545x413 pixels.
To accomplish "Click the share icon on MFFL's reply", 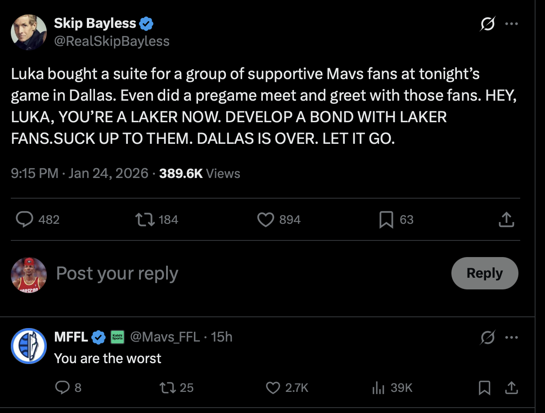I will 511,387.
